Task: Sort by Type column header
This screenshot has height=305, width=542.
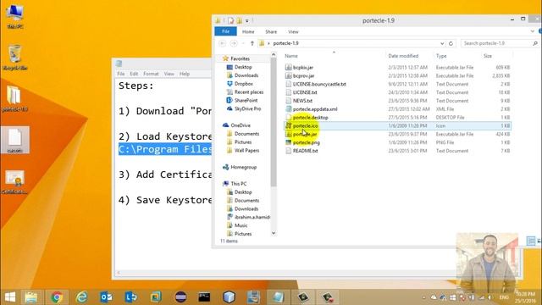Action: click(441, 56)
